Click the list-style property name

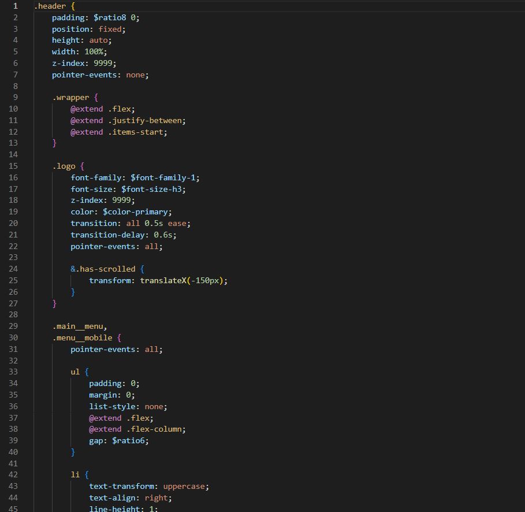pos(112,407)
